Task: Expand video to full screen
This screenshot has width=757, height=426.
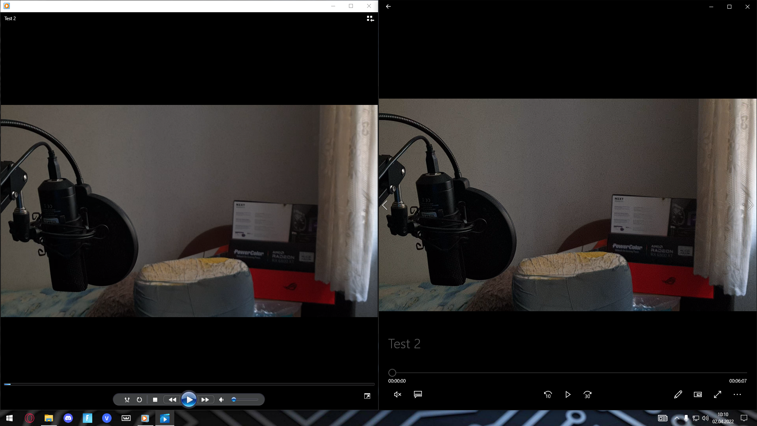Action: point(718,394)
